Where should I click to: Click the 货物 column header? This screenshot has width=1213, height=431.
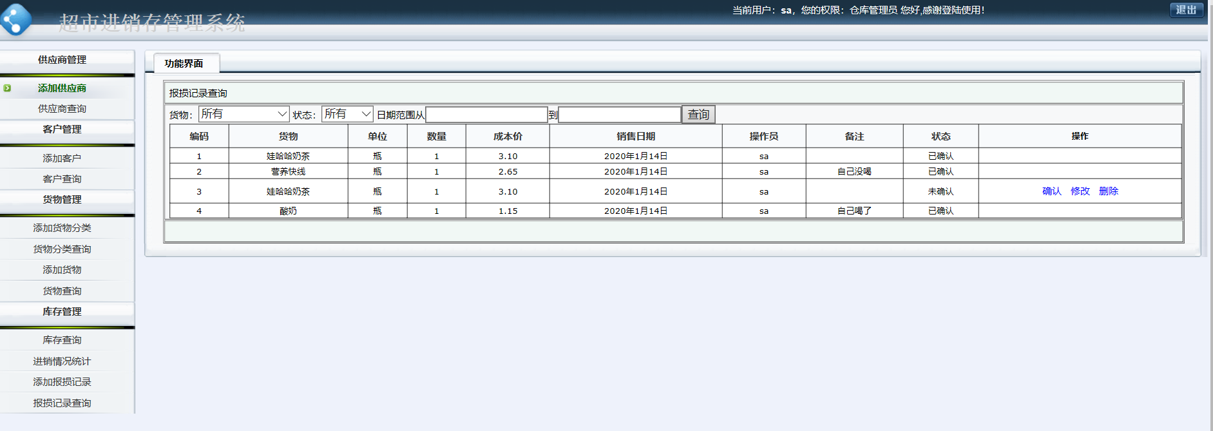coord(288,137)
